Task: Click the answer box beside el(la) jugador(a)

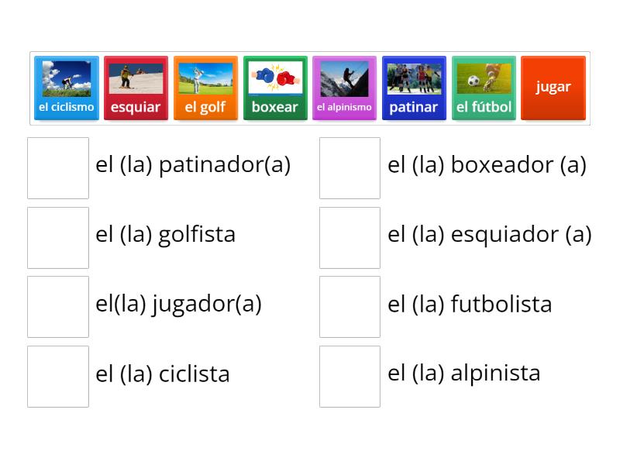Action: (58, 305)
